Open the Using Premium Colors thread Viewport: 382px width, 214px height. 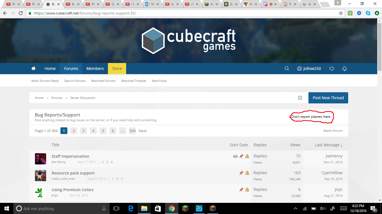coord(73,190)
